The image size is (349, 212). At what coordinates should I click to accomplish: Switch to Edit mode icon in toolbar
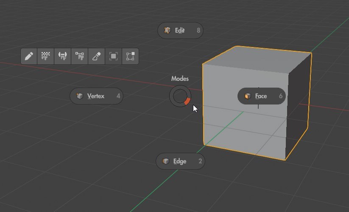click(x=131, y=56)
